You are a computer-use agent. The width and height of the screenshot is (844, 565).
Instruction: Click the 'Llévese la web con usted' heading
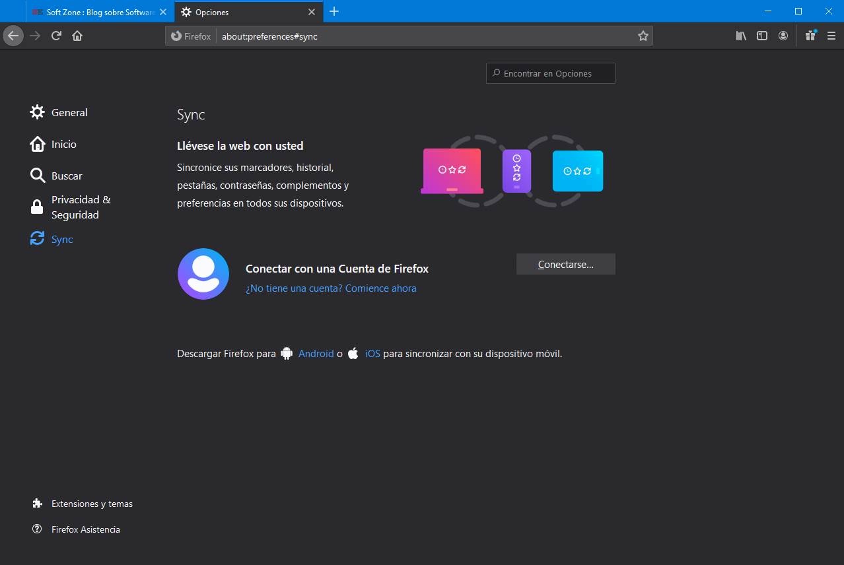tap(240, 146)
